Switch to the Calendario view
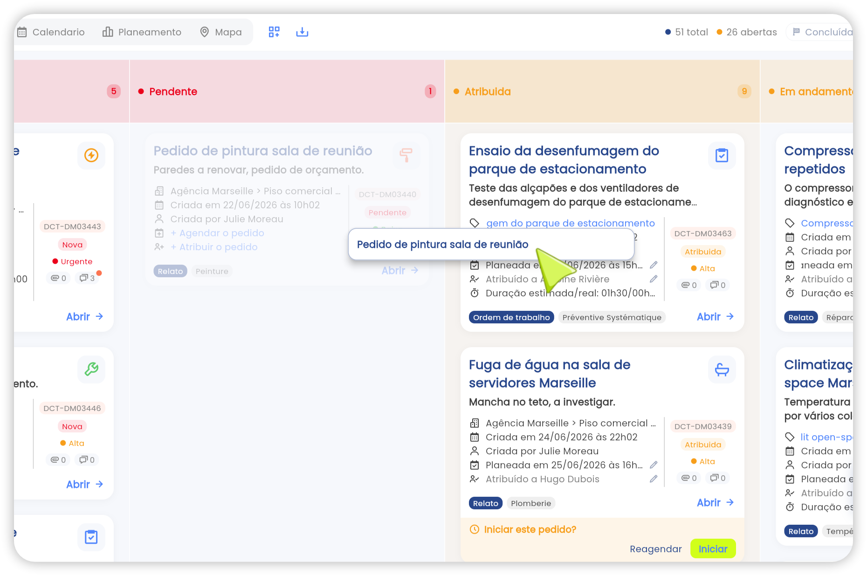Screen dimensions: 867x576 (51, 32)
